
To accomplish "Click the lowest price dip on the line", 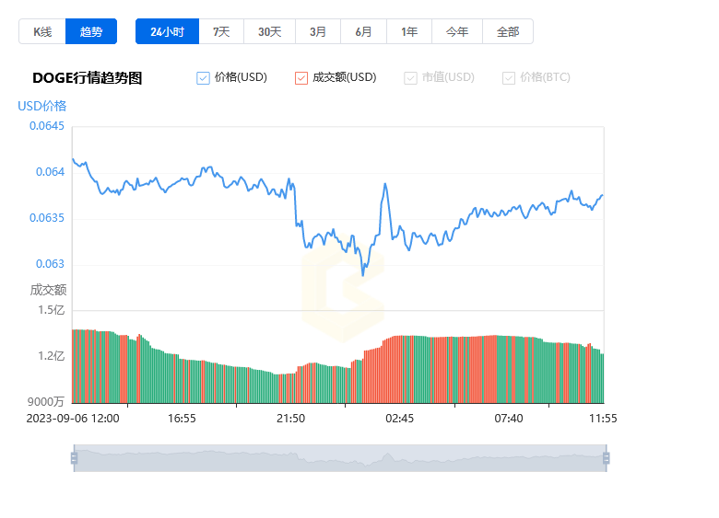I will click(363, 274).
